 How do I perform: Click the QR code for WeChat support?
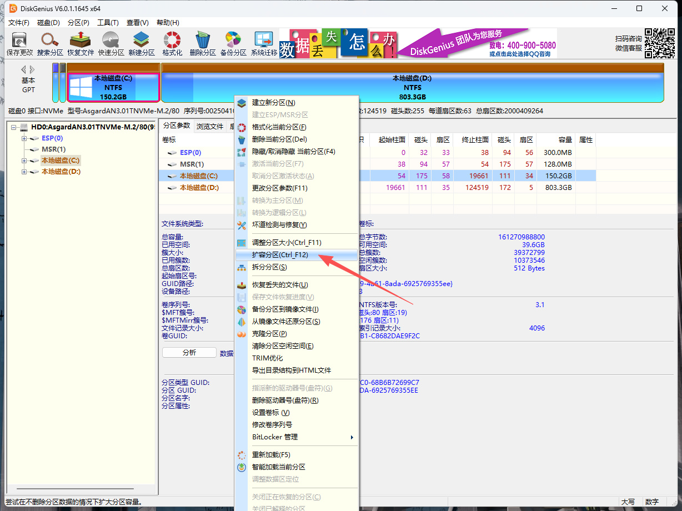point(660,43)
